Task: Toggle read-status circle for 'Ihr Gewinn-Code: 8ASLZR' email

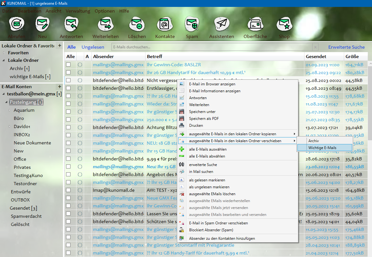Action: [80, 65]
